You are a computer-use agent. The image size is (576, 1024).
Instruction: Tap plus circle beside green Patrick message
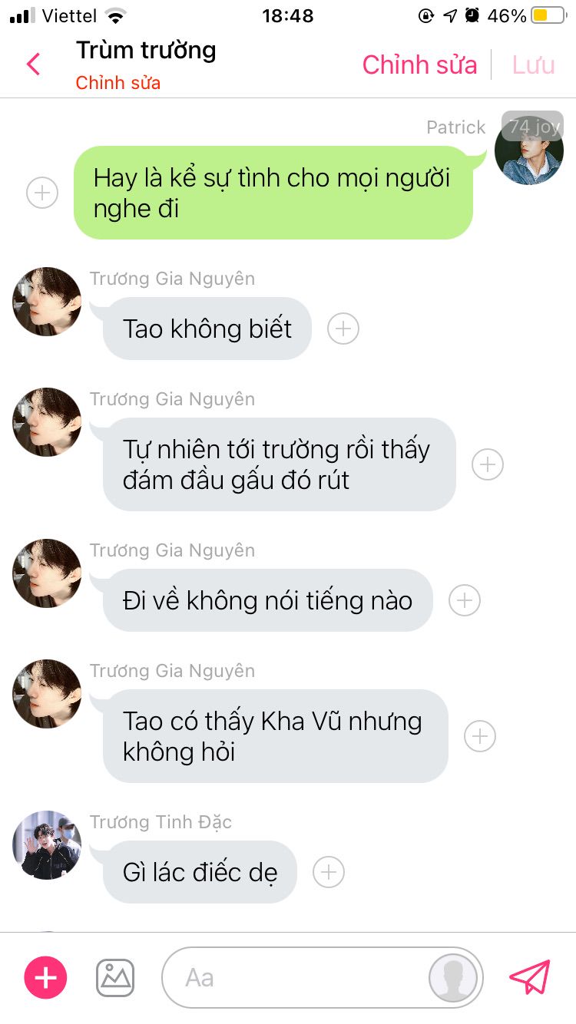pyautogui.click(x=42, y=192)
